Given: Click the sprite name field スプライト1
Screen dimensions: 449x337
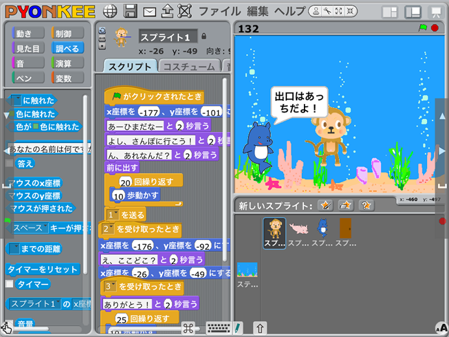Looking at the screenshot, I should click(168, 36).
